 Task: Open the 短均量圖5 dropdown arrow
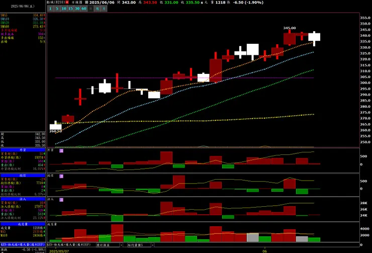click(x=152, y=244)
